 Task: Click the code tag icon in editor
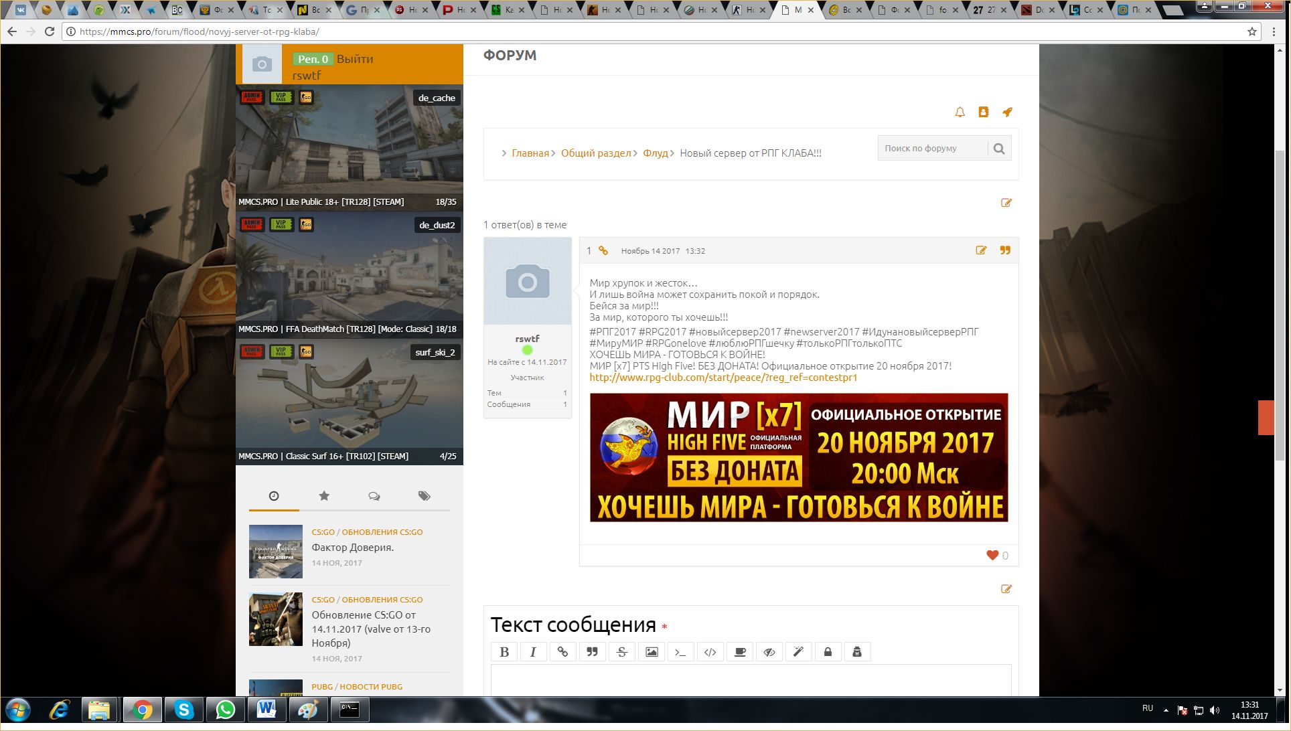(x=710, y=652)
